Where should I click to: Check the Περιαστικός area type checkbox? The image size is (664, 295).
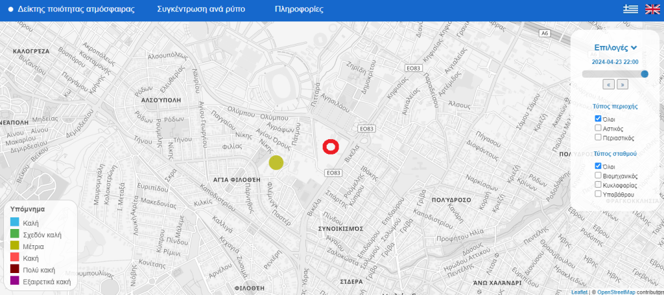(598, 138)
